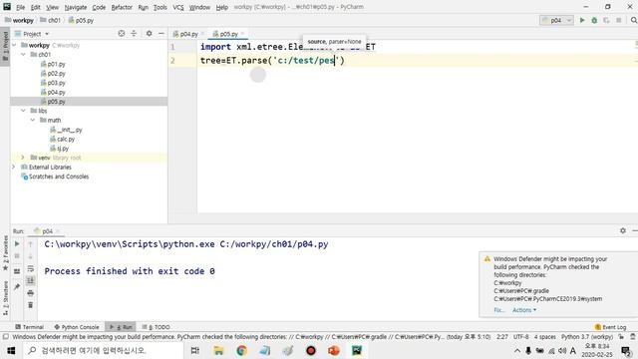Select p03.py in project tree
The width and height of the screenshot is (638, 359).
coord(56,83)
